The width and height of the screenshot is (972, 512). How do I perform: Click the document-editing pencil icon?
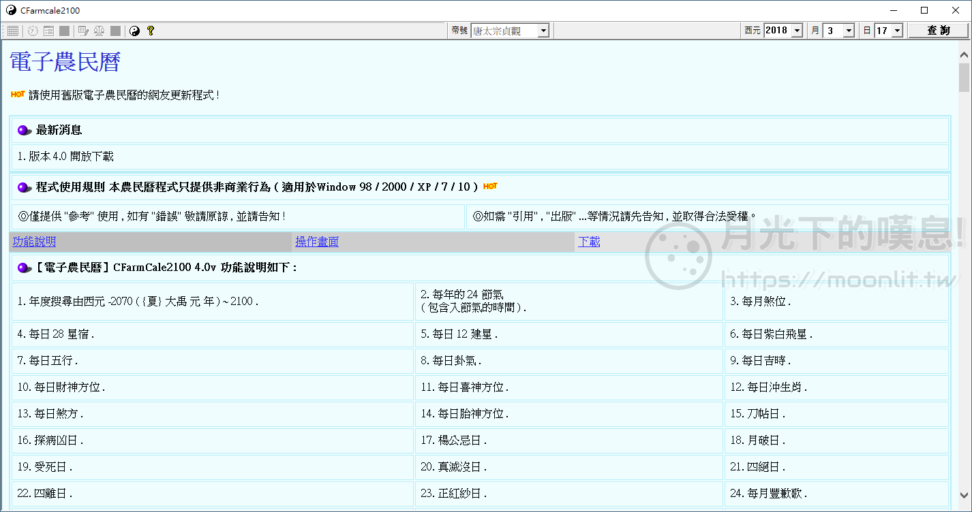point(83,31)
